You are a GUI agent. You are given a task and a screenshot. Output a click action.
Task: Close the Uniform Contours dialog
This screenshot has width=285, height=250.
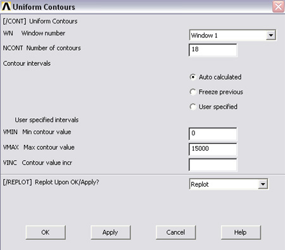pyautogui.click(x=278, y=7)
